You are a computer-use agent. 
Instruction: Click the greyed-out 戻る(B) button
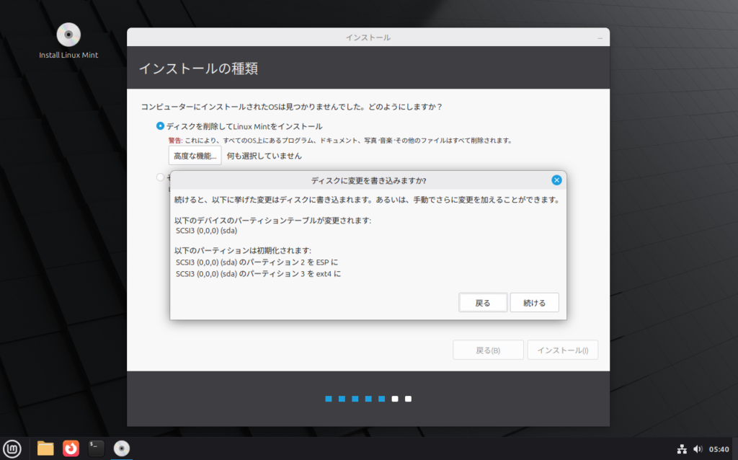(488, 350)
